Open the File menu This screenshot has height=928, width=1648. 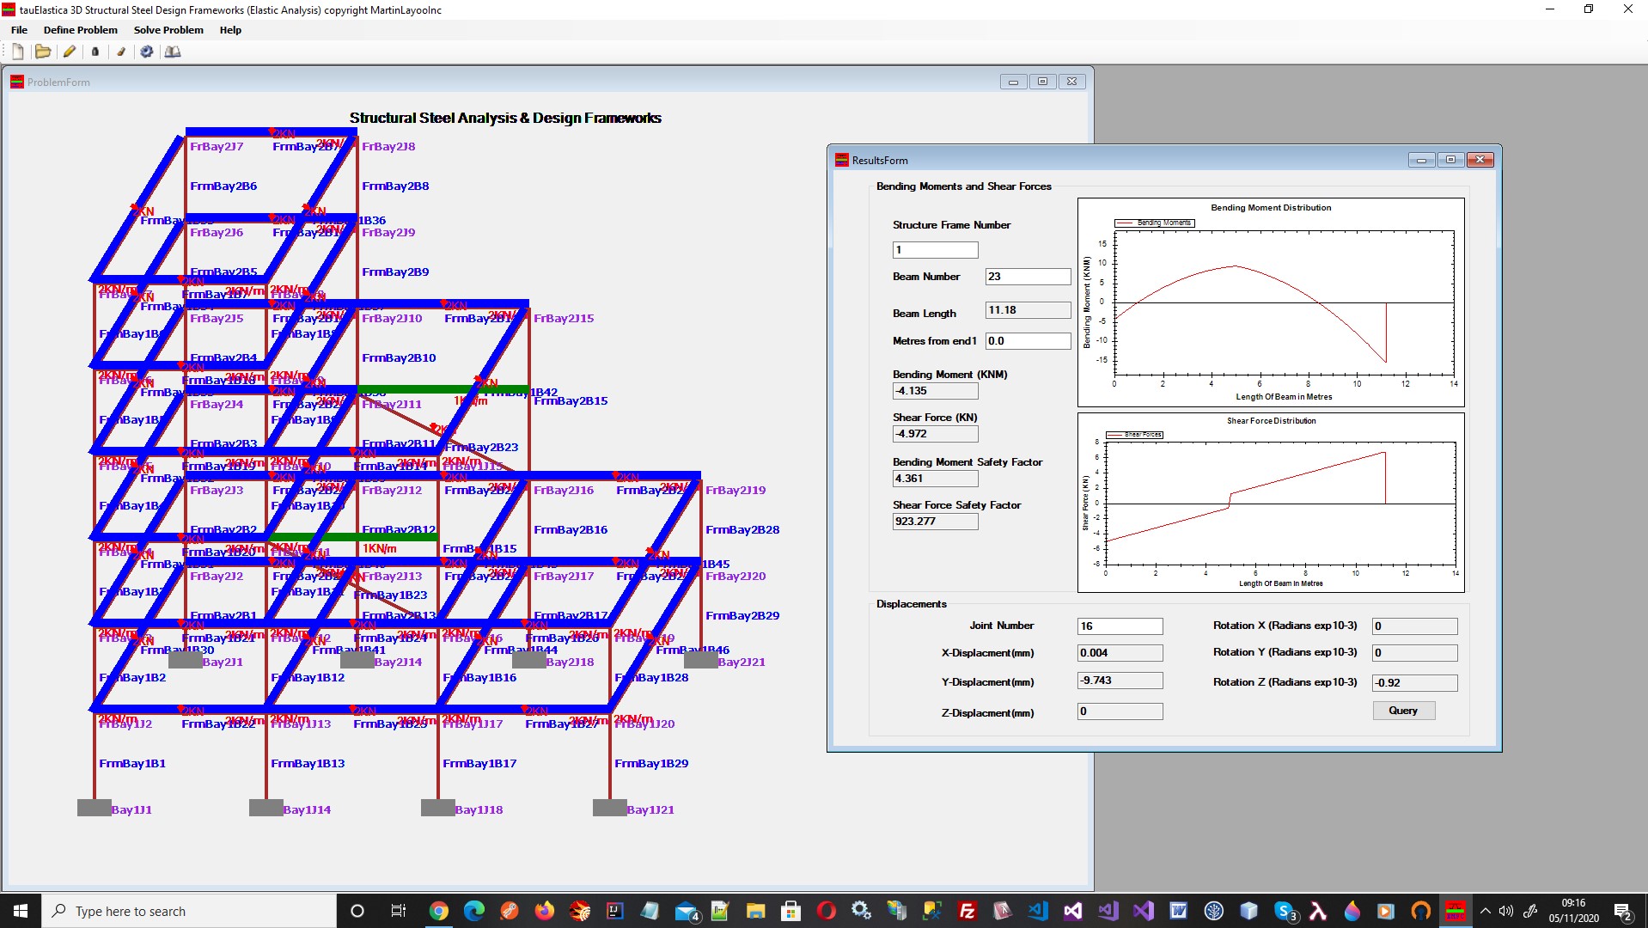[x=19, y=30]
